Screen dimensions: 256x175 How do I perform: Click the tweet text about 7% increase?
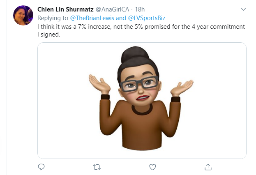pyautogui.click(x=141, y=27)
